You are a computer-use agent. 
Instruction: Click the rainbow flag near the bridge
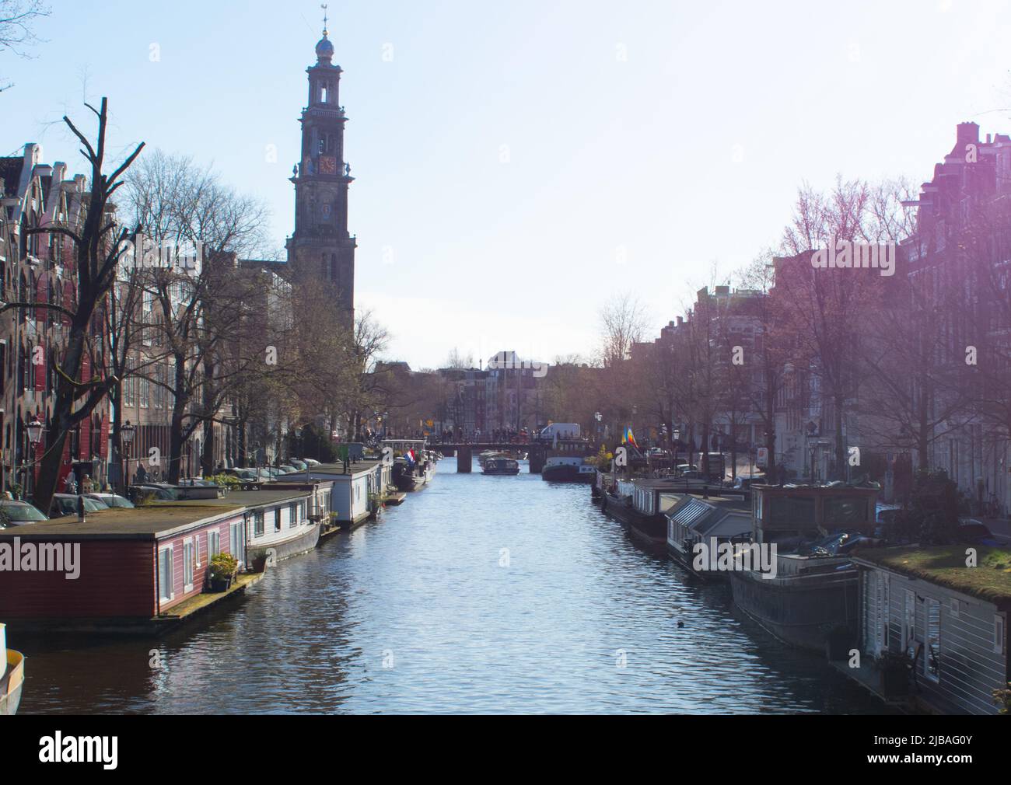click(x=629, y=438)
